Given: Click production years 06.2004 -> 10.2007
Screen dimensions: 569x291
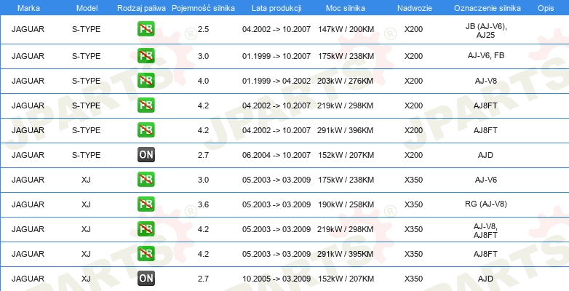Looking at the screenshot, I should (x=276, y=155).
